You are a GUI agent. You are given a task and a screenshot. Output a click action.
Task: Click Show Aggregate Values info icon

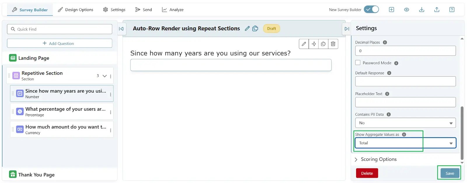pyautogui.click(x=404, y=134)
